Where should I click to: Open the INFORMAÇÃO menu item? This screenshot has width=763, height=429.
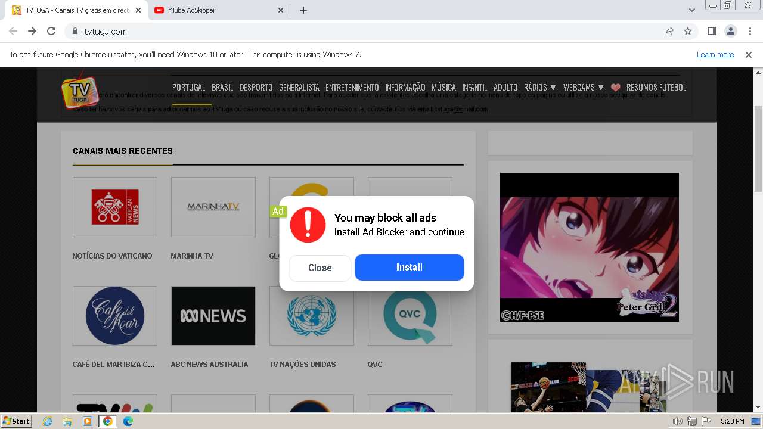(405, 87)
